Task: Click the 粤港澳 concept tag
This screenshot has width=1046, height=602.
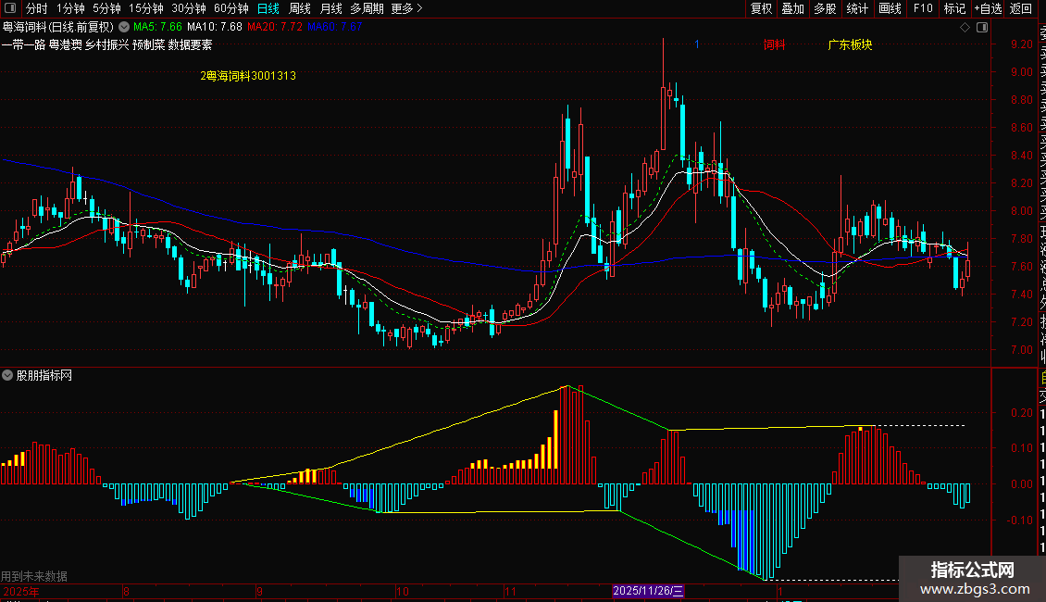Action: 66,44
